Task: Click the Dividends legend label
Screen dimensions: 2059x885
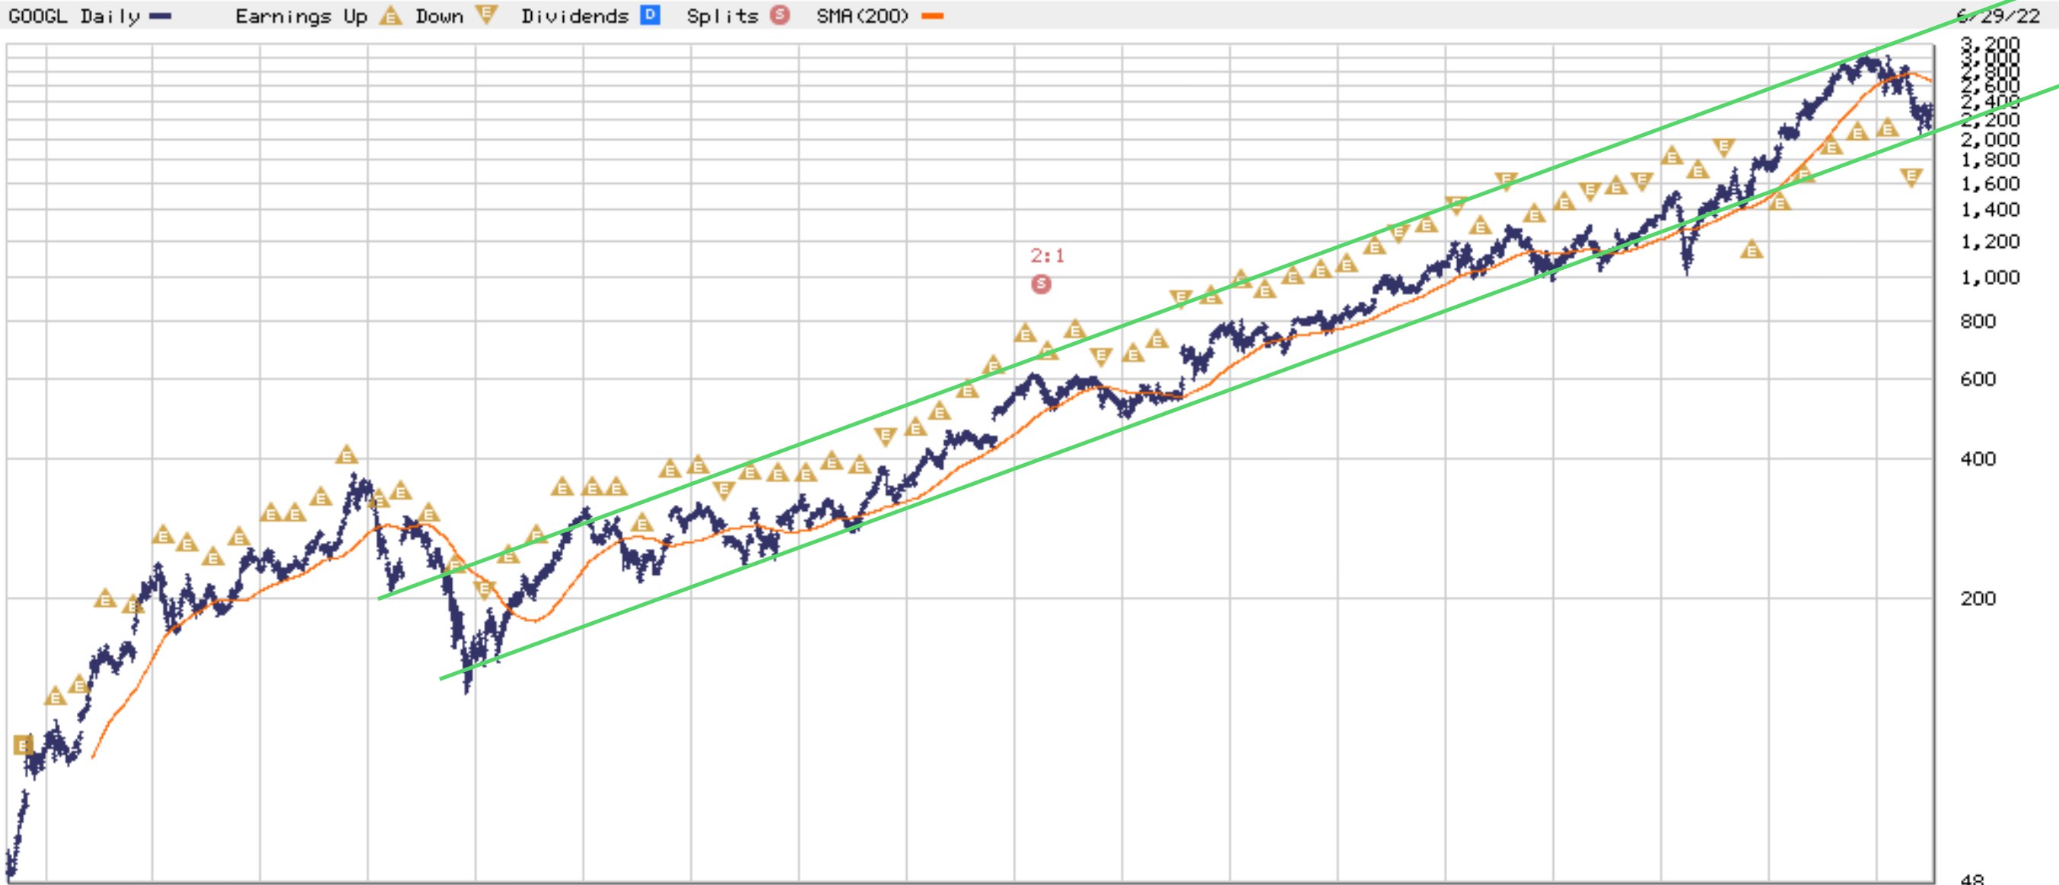Action: coord(574,16)
